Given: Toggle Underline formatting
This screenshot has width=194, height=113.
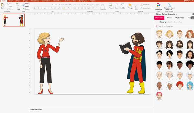Looking at the screenshot, I should (x=41, y=8).
